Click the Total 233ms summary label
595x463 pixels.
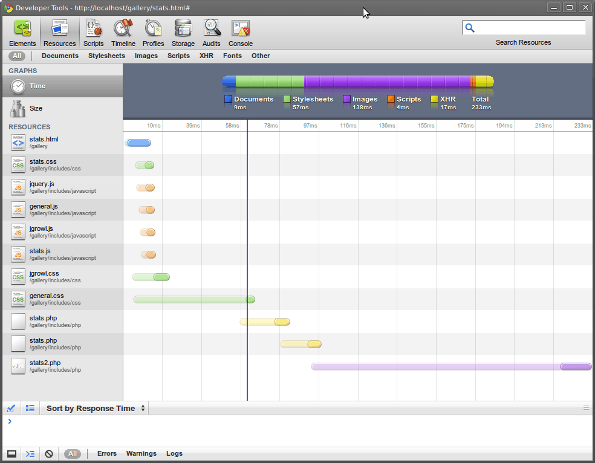pos(481,103)
